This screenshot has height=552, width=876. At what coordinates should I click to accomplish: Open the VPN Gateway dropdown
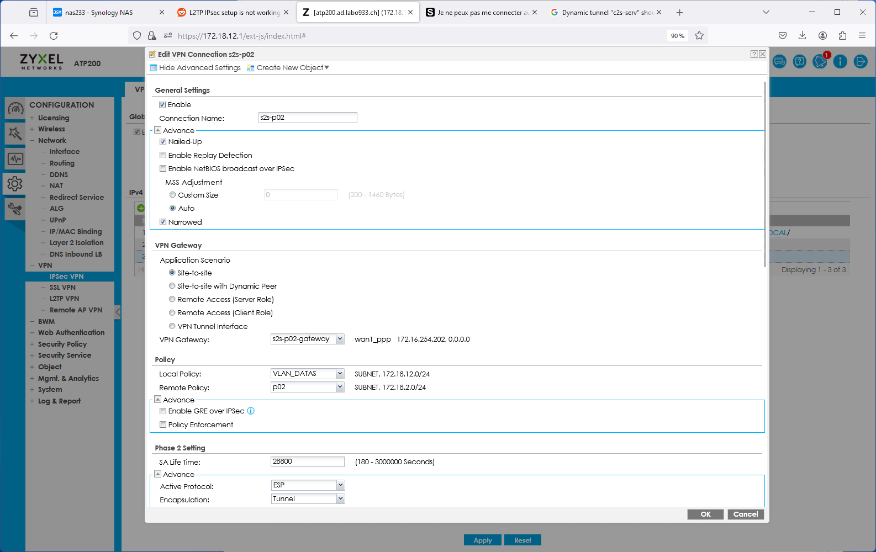(x=340, y=339)
